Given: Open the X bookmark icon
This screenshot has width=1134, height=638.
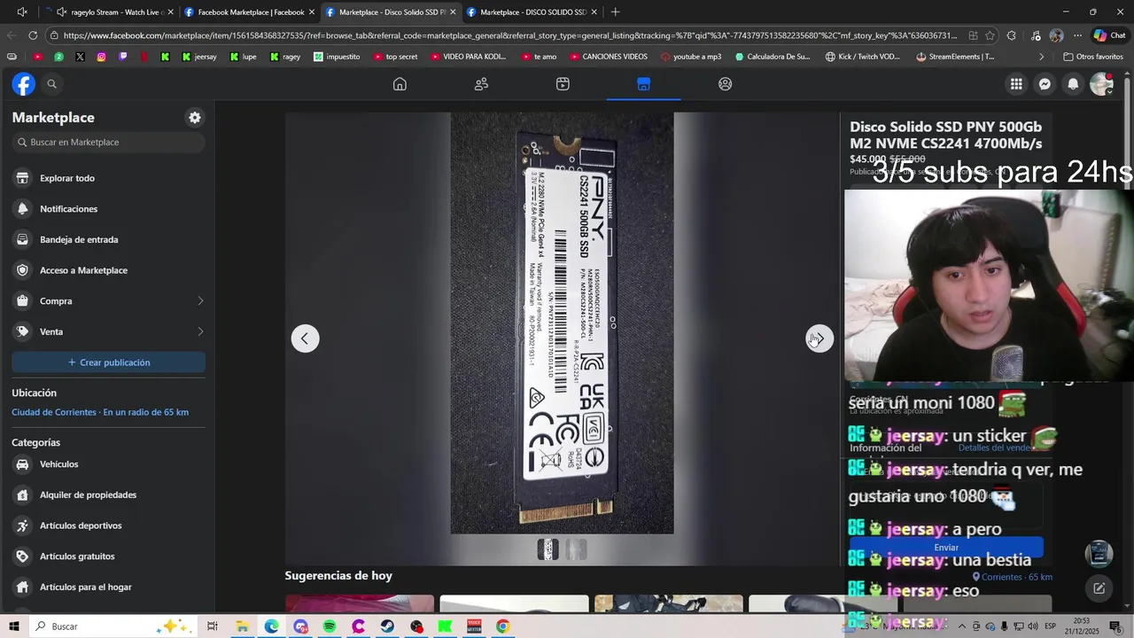Looking at the screenshot, I should point(80,57).
